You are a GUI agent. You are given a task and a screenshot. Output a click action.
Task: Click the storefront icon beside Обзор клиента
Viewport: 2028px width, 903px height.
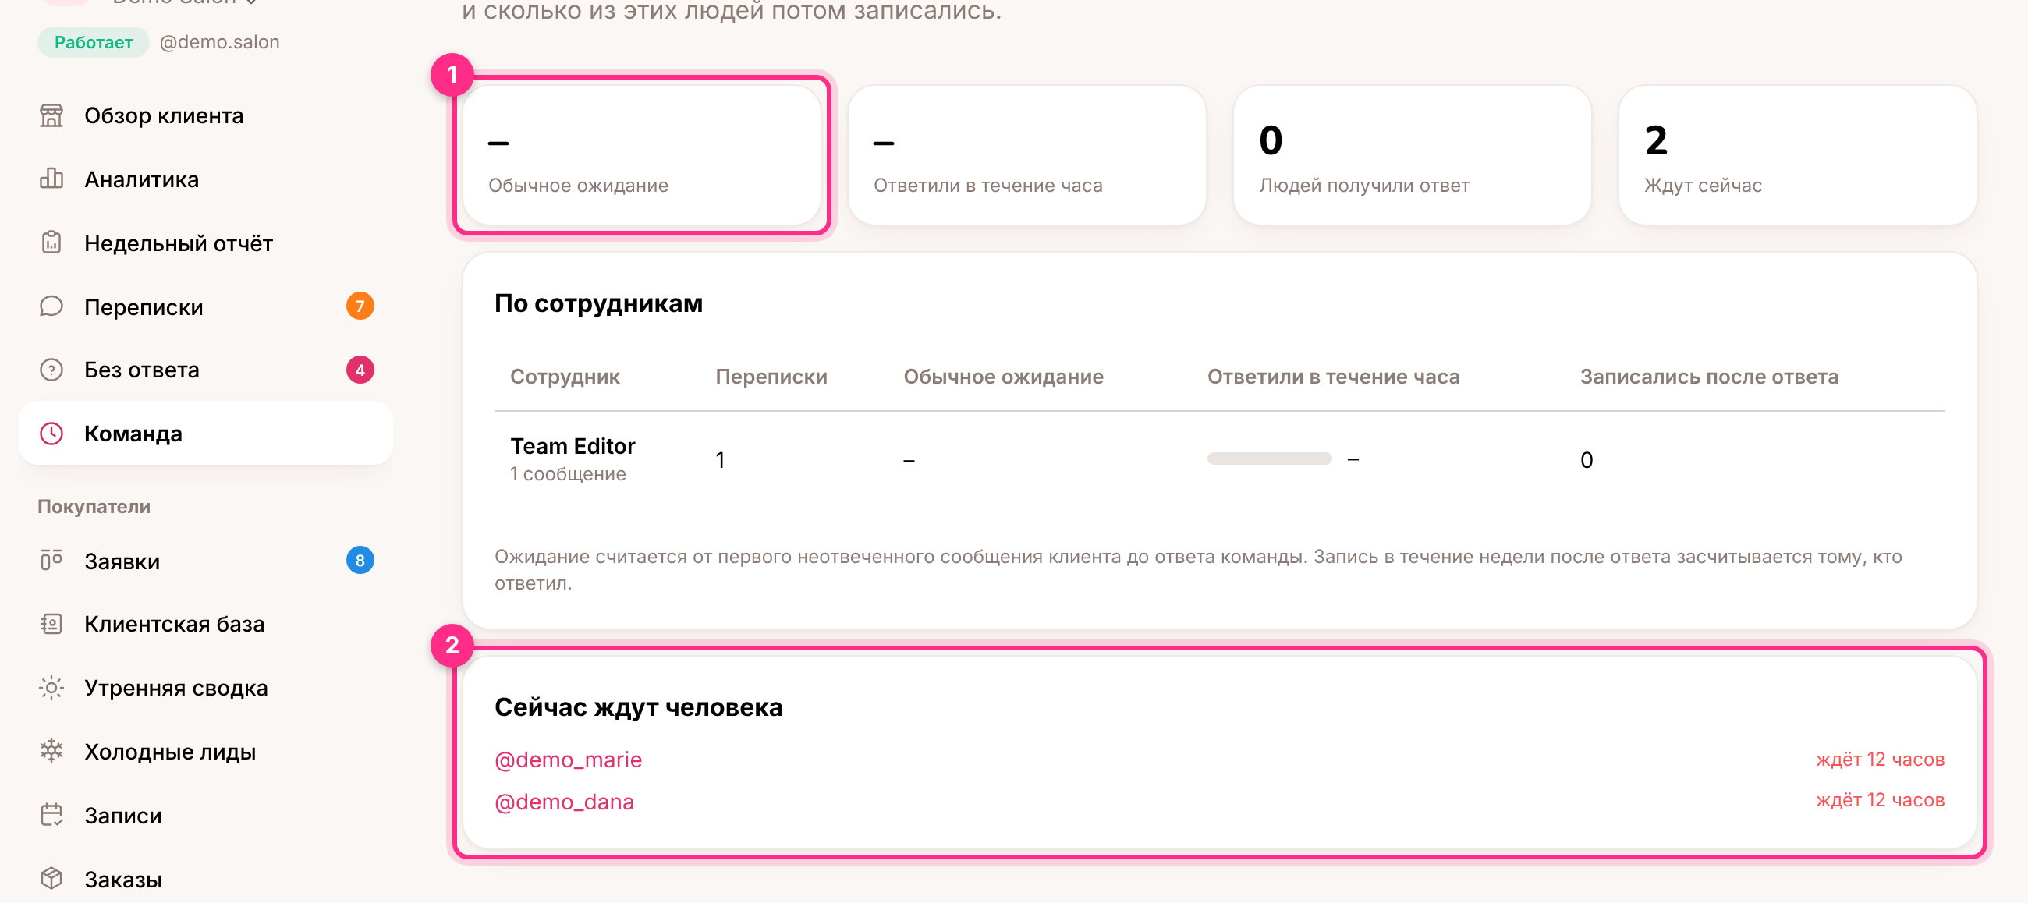tap(51, 115)
